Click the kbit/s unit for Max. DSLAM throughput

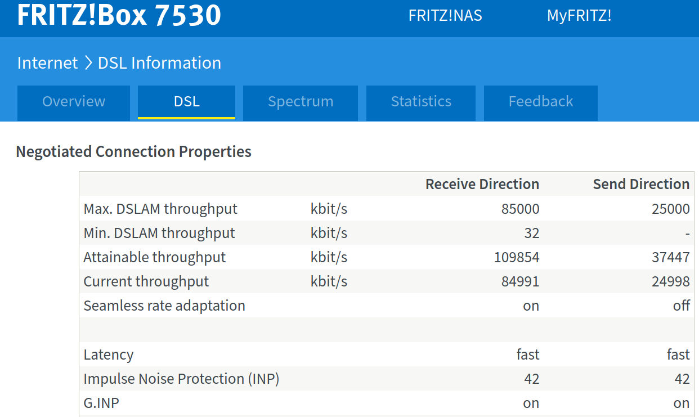(x=329, y=209)
